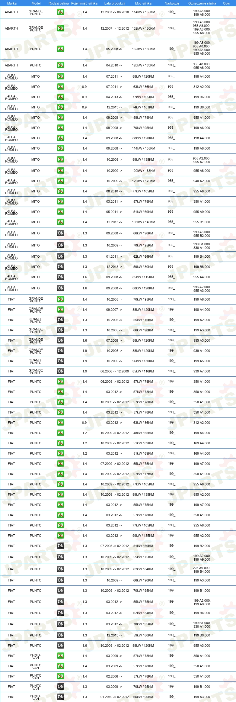Click petrol icon for Mito 103kW/140KM
Viewport: 236px width, 702px height.
click(60, 222)
